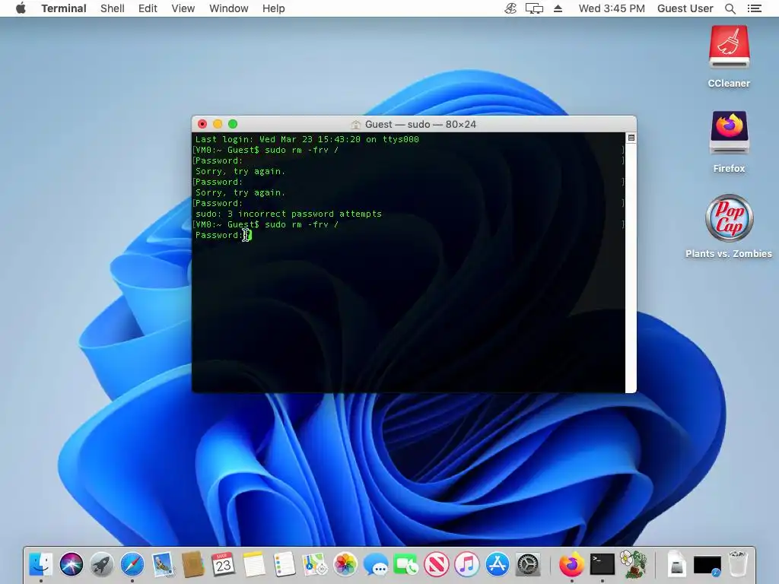
Task: Open the Shell menu
Action: [x=113, y=8]
